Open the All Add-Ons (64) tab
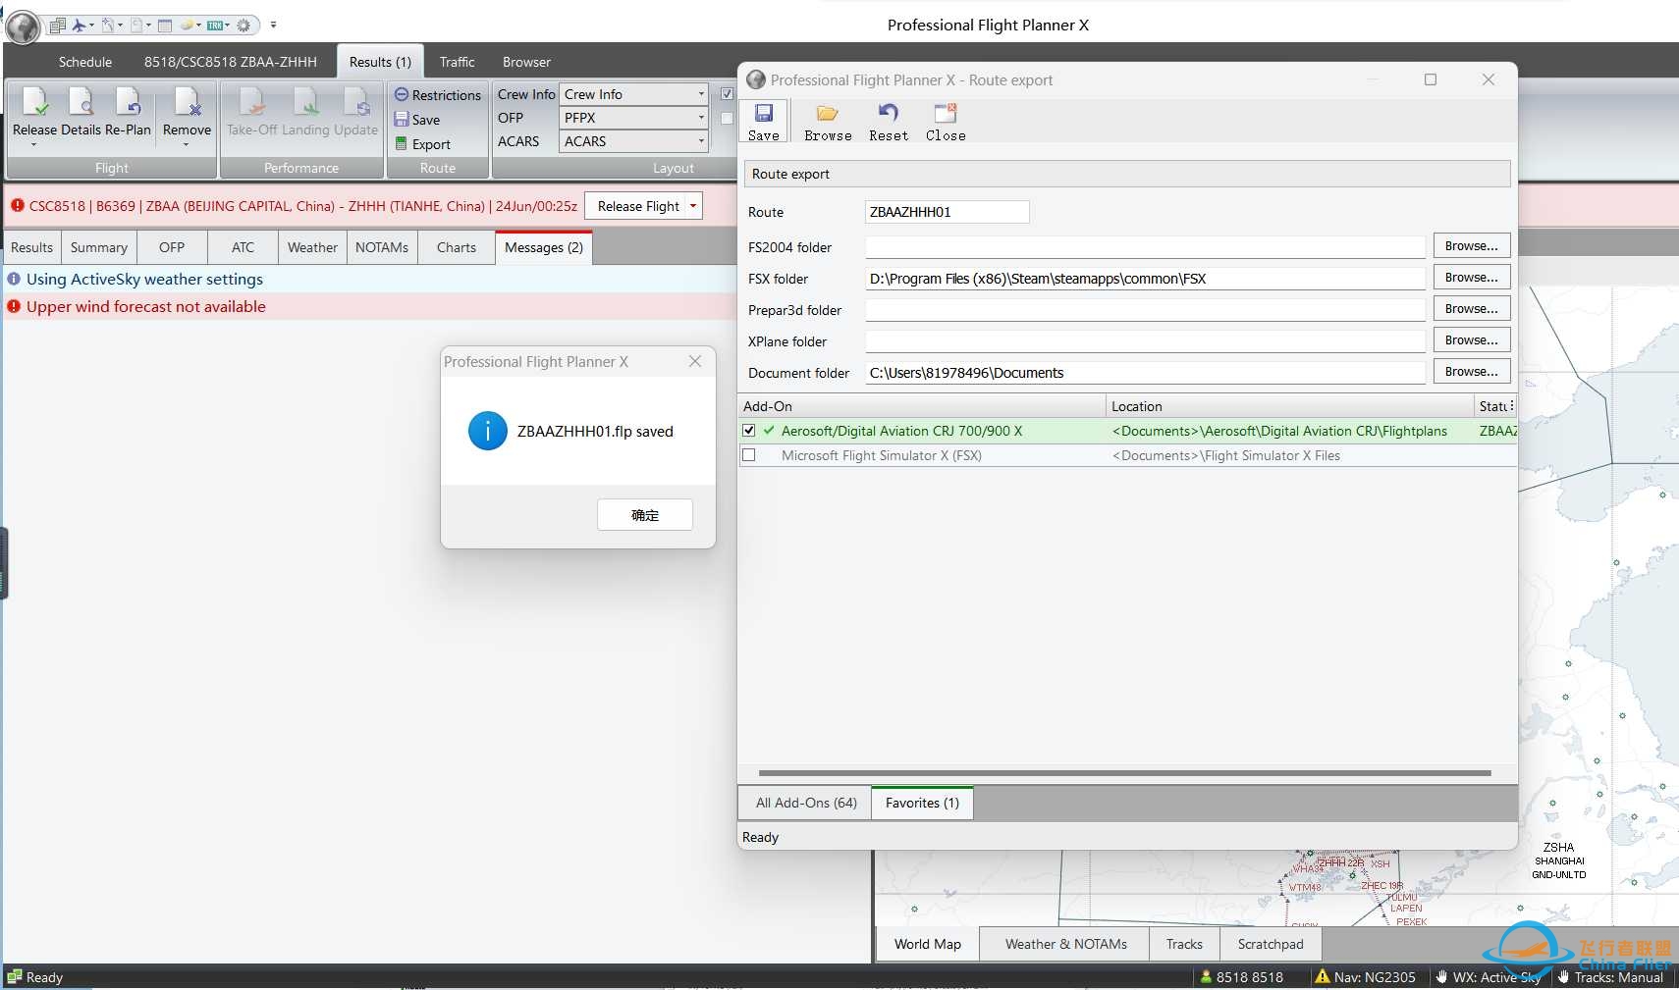This screenshot has height=990, width=1679. tap(806, 803)
